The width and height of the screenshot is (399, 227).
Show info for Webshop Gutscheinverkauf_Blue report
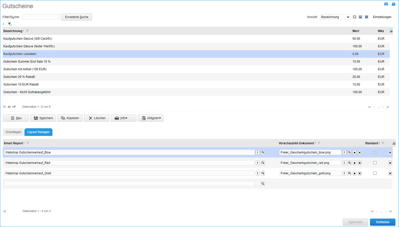(x=258, y=152)
